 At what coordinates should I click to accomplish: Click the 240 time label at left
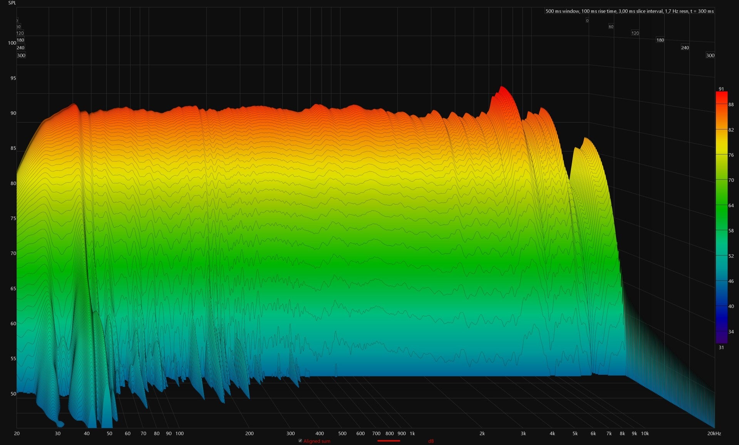20,48
